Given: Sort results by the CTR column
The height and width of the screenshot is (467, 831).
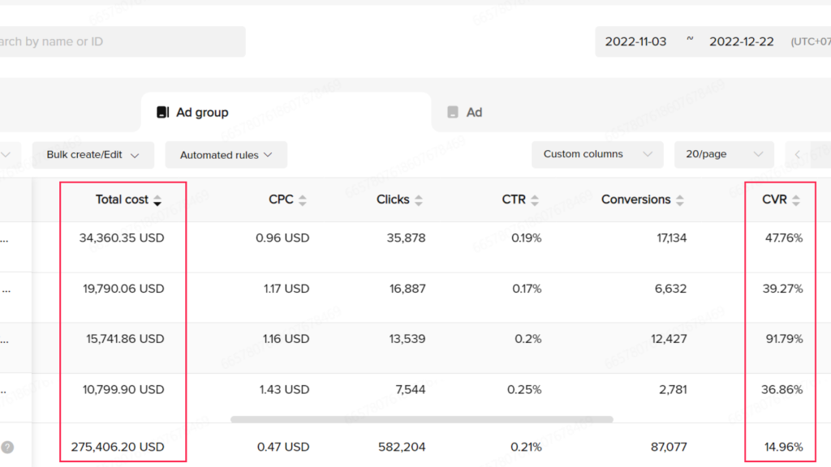Looking at the screenshot, I should [x=536, y=199].
